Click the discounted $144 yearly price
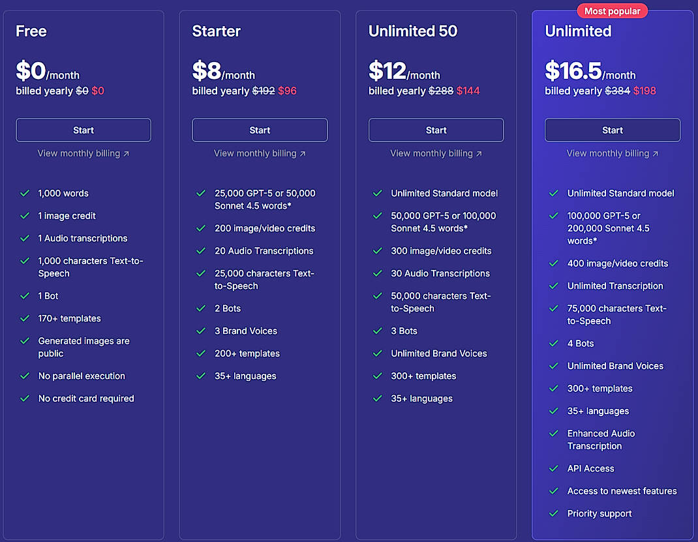 pyautogui.click(x=468, y=91)
